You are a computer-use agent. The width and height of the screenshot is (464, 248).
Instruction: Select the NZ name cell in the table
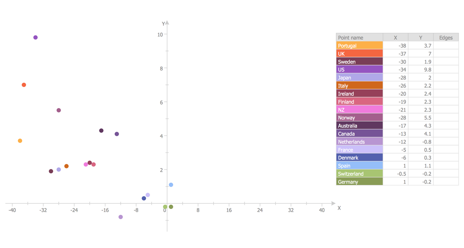click(x=359, y=110)
